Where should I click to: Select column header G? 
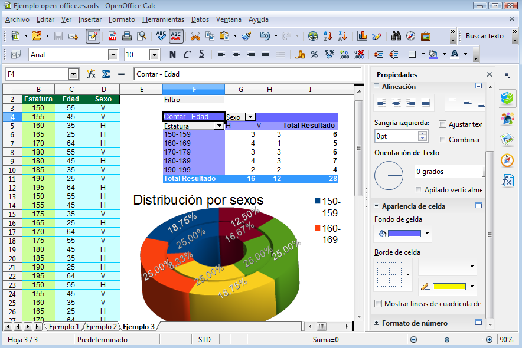(240, 89)
